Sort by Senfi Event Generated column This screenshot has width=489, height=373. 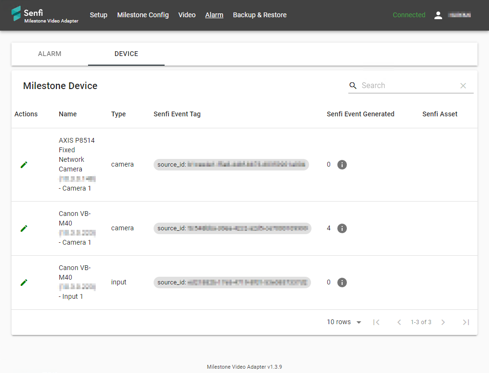(360, 114)
